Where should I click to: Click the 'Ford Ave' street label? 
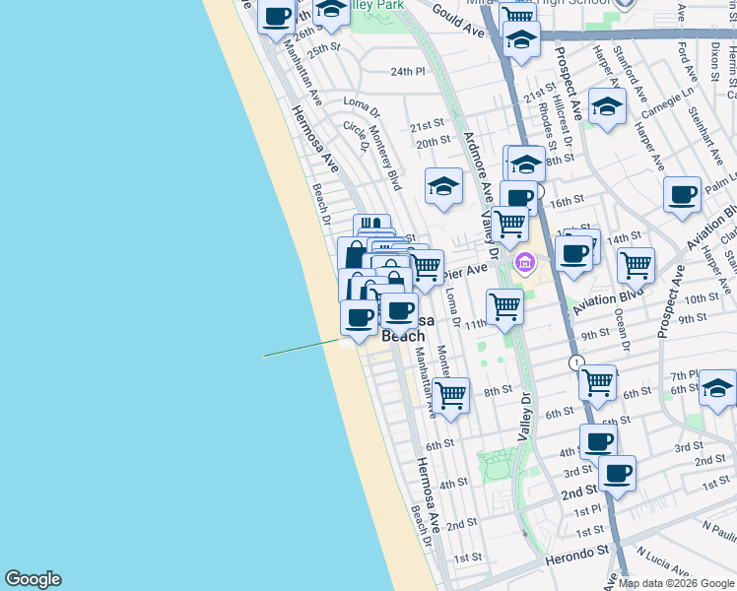(687, 61)
